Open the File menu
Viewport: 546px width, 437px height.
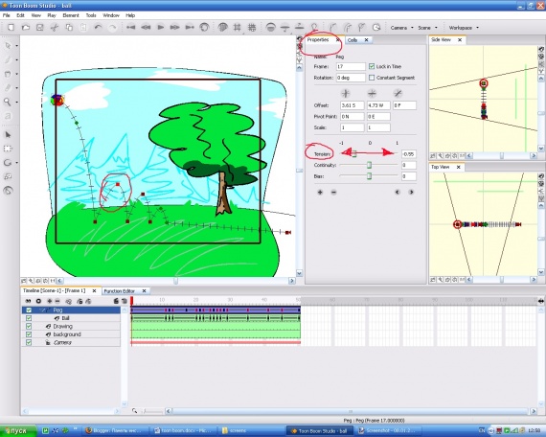point(7,15)
